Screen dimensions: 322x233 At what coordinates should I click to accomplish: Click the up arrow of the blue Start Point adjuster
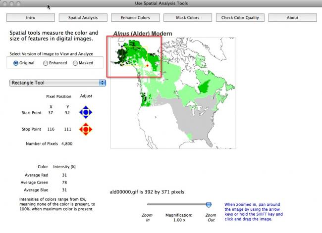point(86,107)
